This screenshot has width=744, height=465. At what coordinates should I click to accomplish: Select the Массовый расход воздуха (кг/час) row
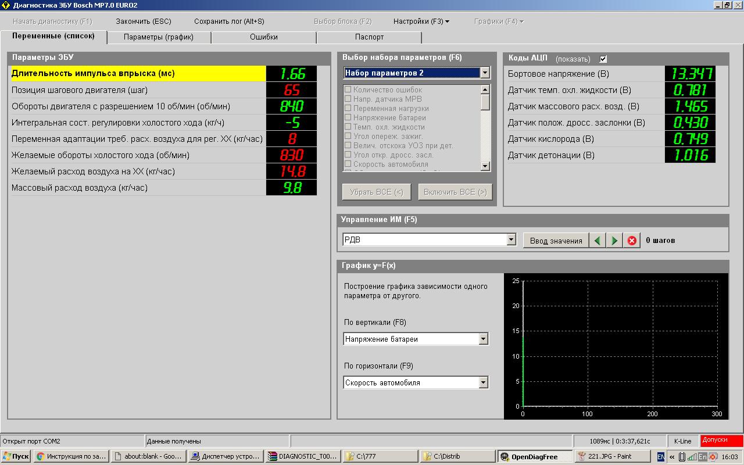point(164,188)
